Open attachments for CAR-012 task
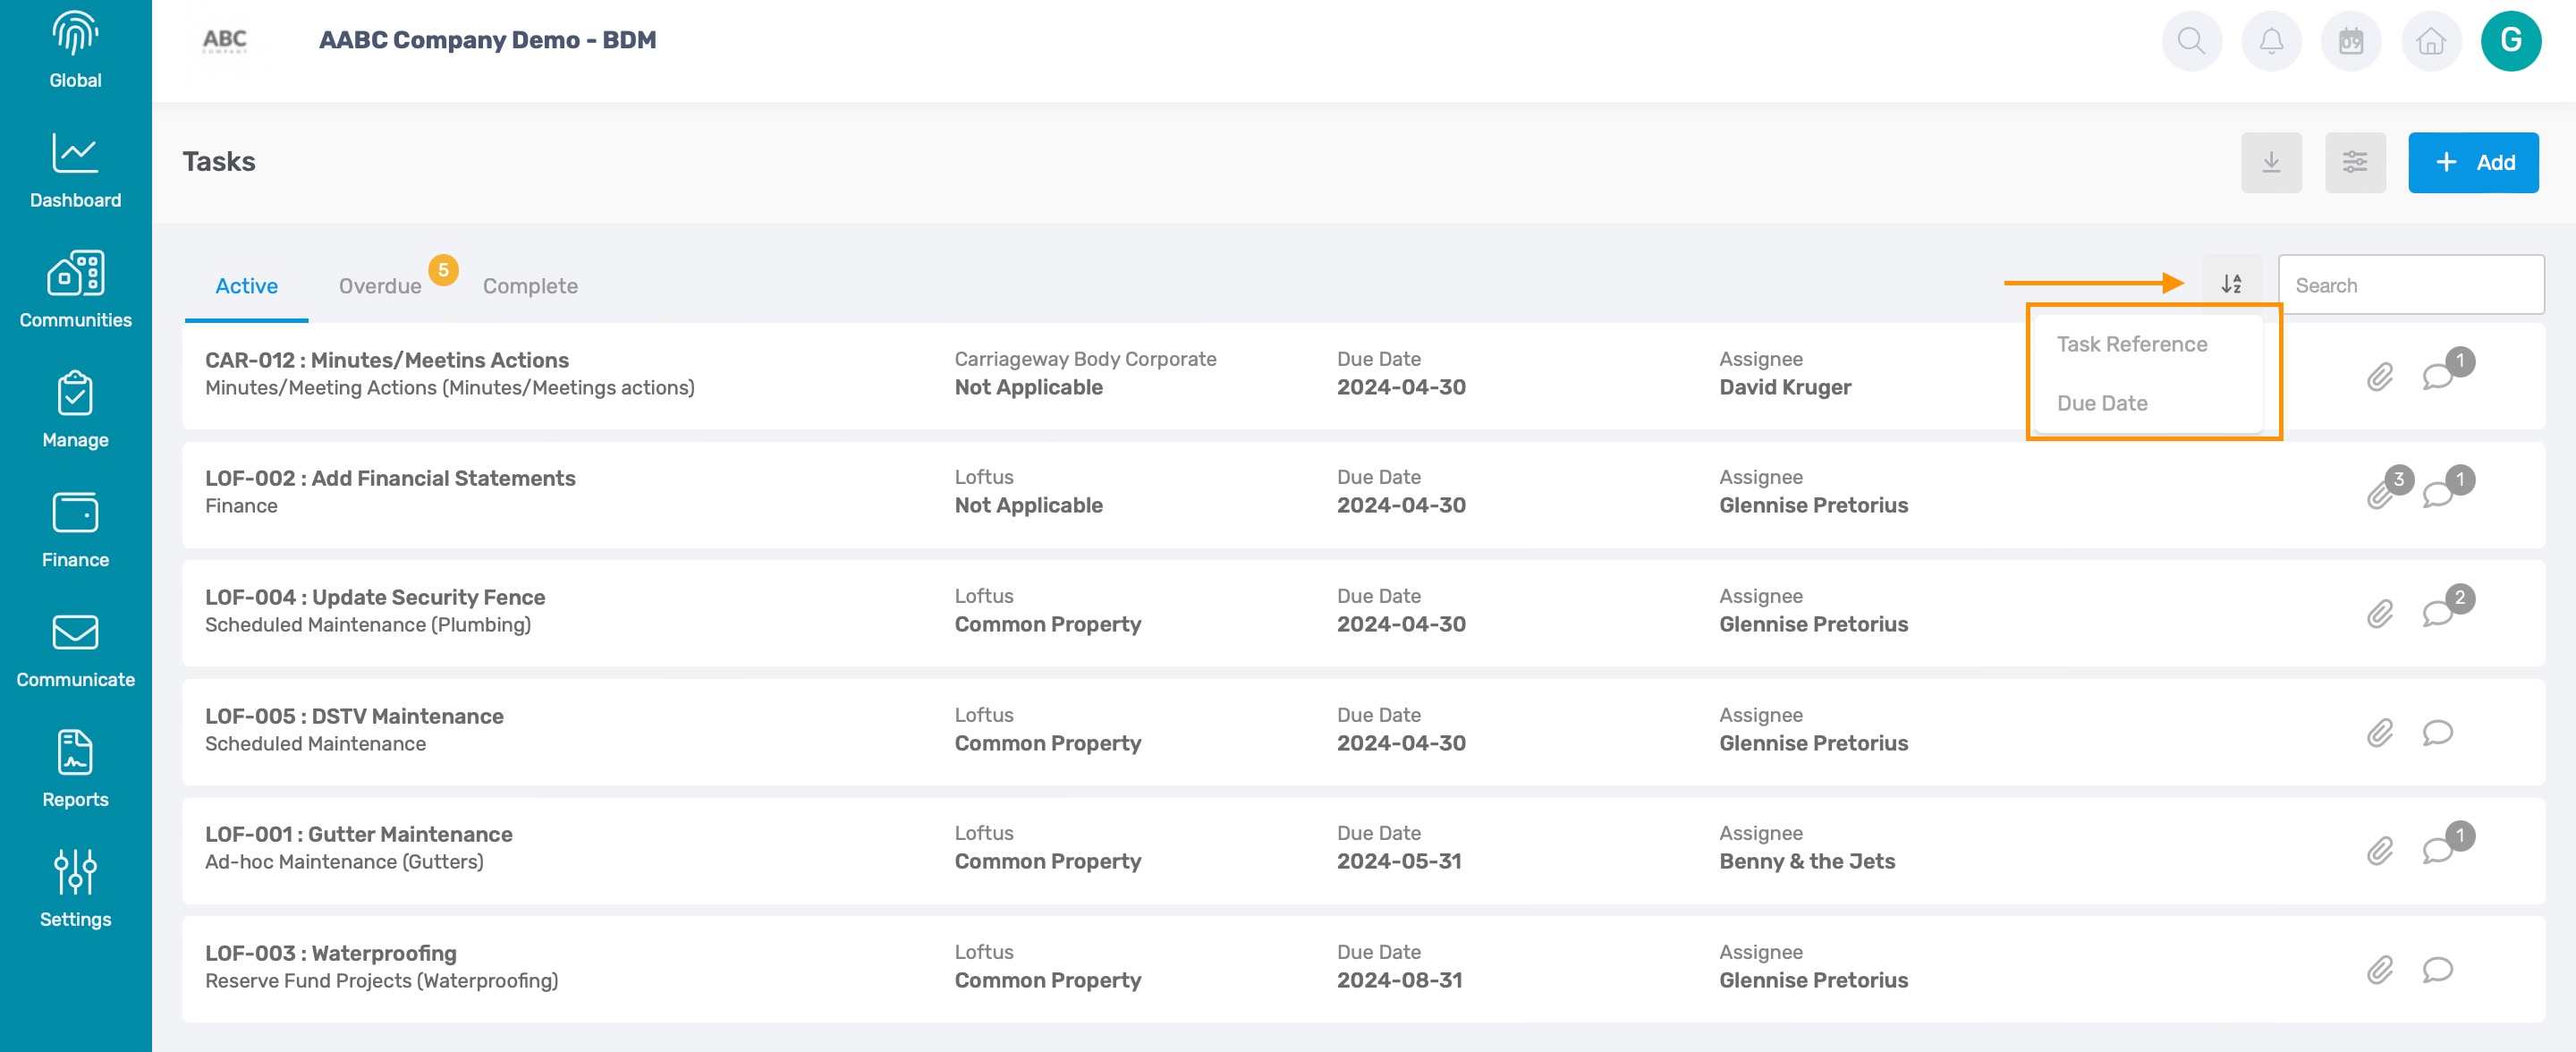 pyautogui.click(x=2380, y=377)
